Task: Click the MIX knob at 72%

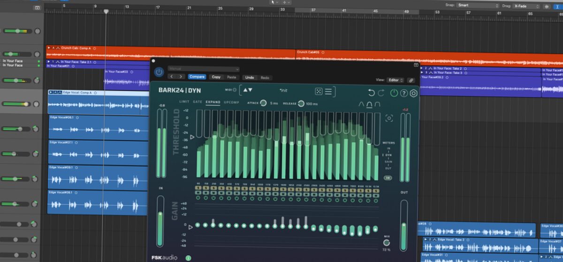Action: coord(387,242)
